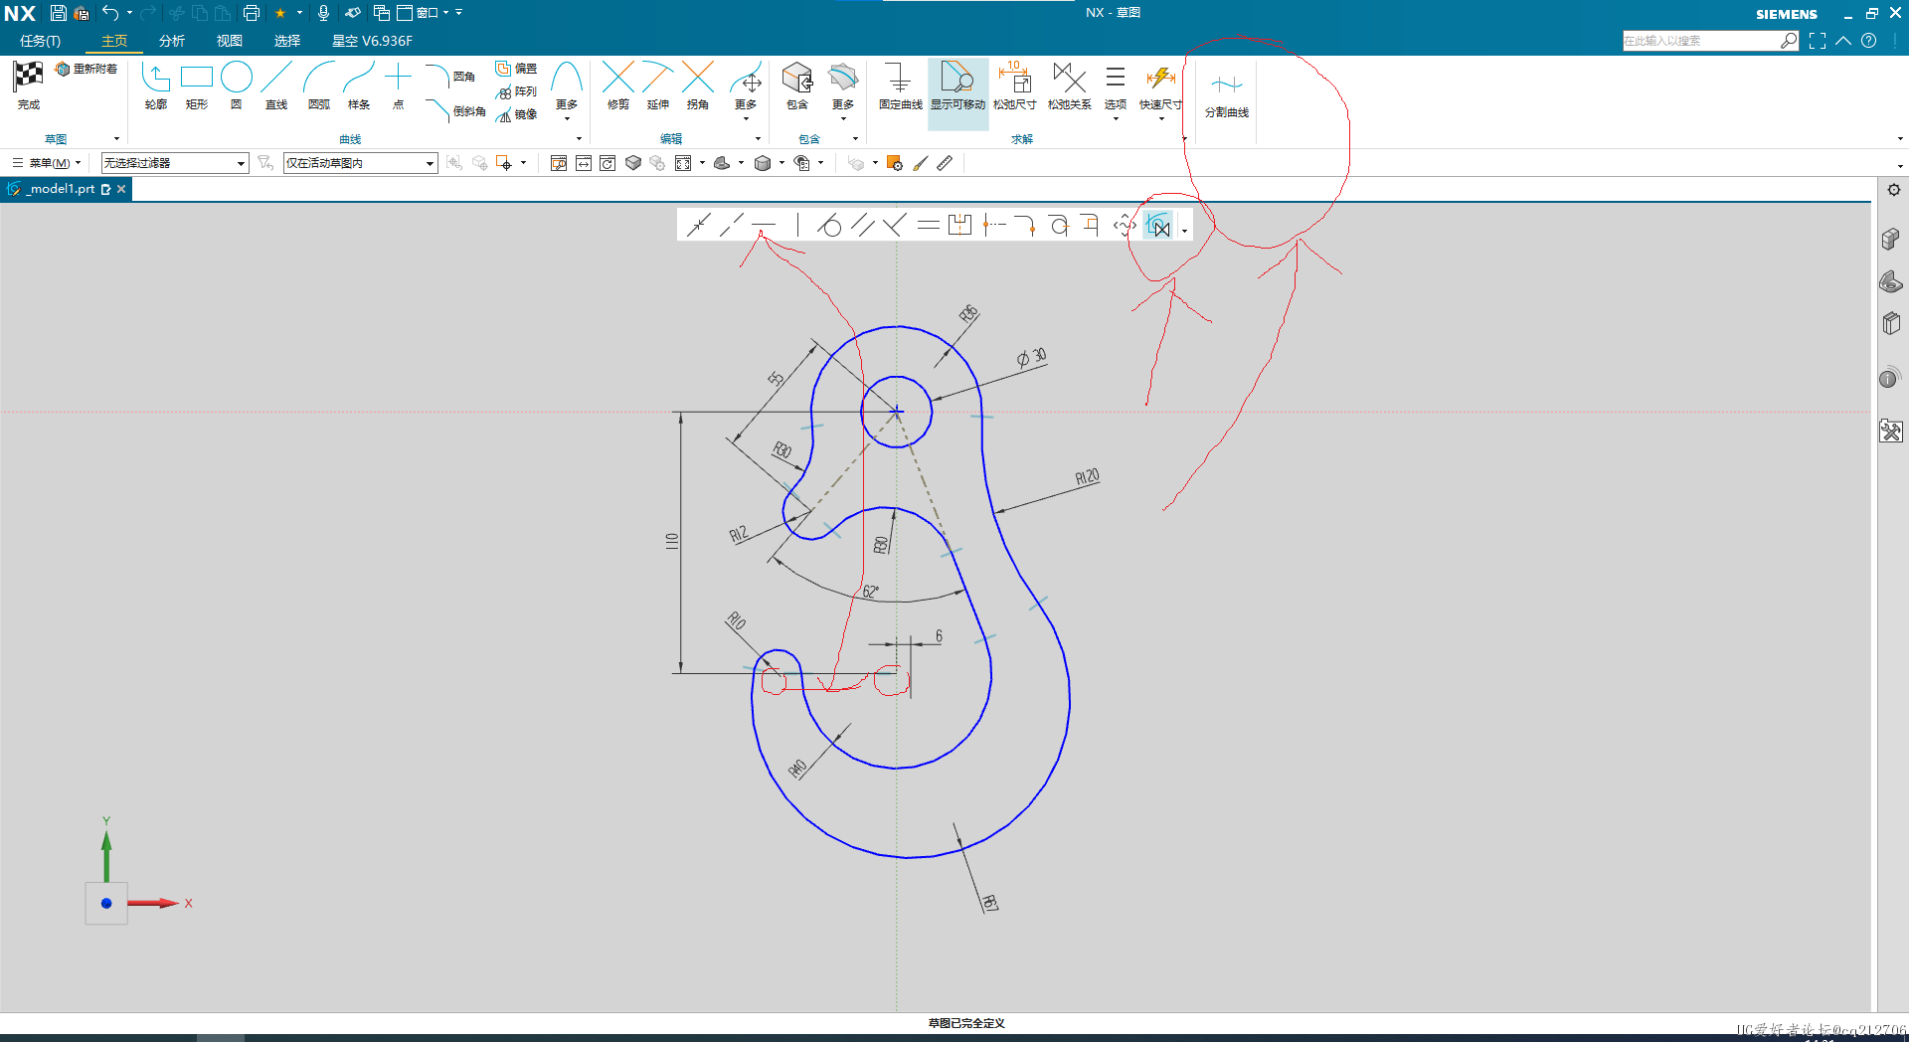Select the Arc (圆弧) tool
The height and width of the screenshot is (1042, 1909).
319,86
